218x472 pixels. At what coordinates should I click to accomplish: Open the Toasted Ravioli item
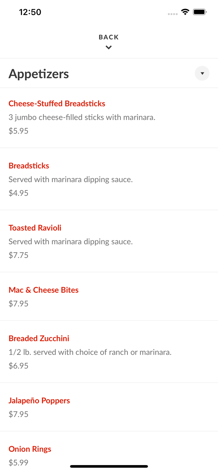(35, 228)
